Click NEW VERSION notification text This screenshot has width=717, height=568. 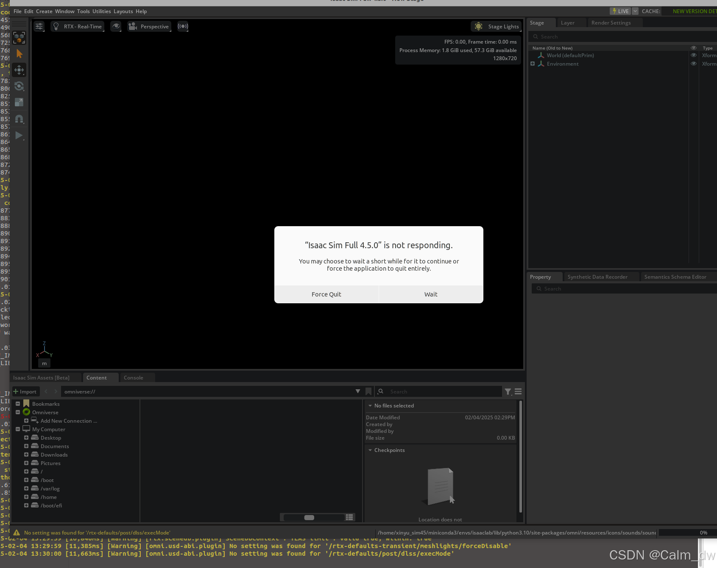(695, 11)
